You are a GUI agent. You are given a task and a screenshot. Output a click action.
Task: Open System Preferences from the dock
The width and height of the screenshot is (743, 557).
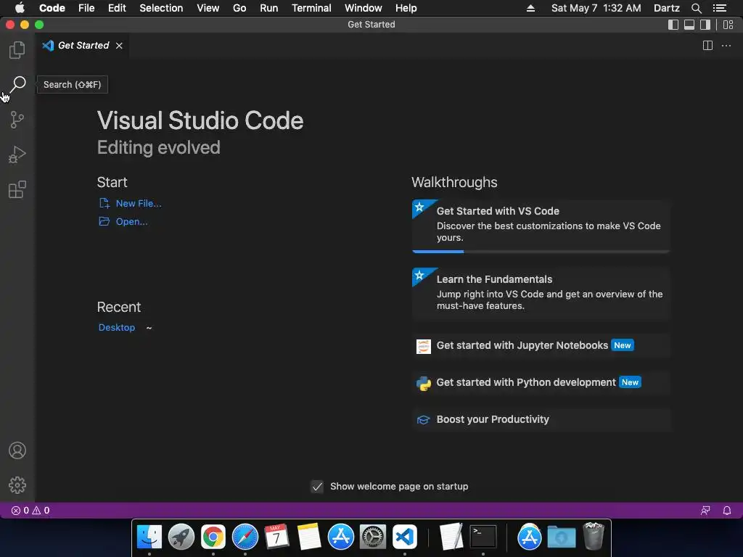click(372, 537)
